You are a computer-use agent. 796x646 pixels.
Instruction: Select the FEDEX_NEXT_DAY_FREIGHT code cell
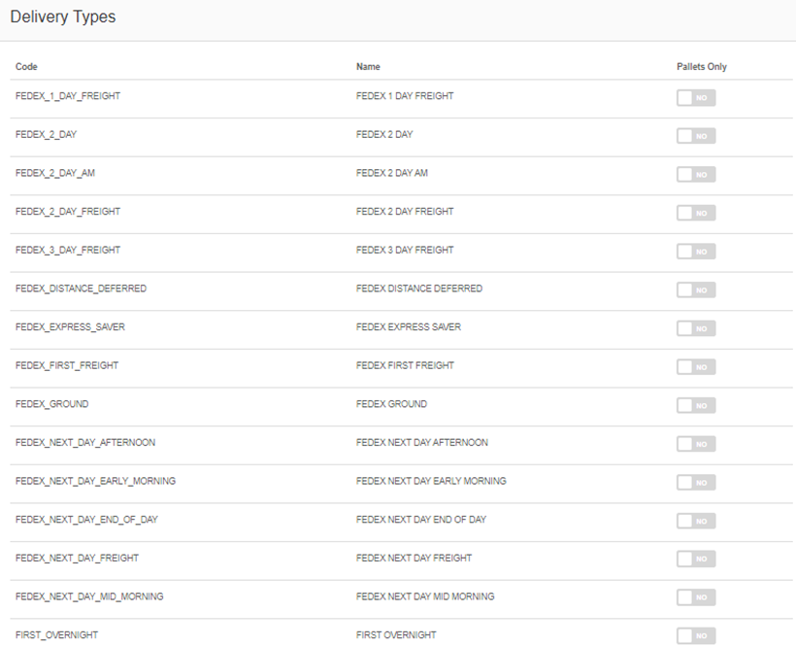77,559
